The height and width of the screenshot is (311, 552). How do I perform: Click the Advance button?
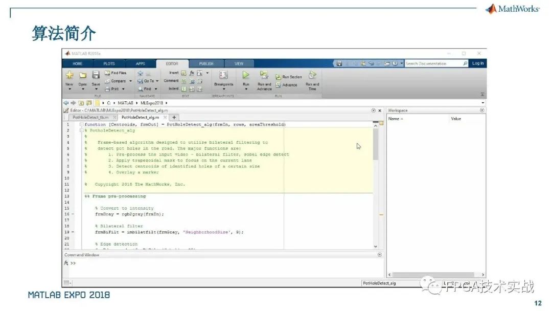(287, 85)
